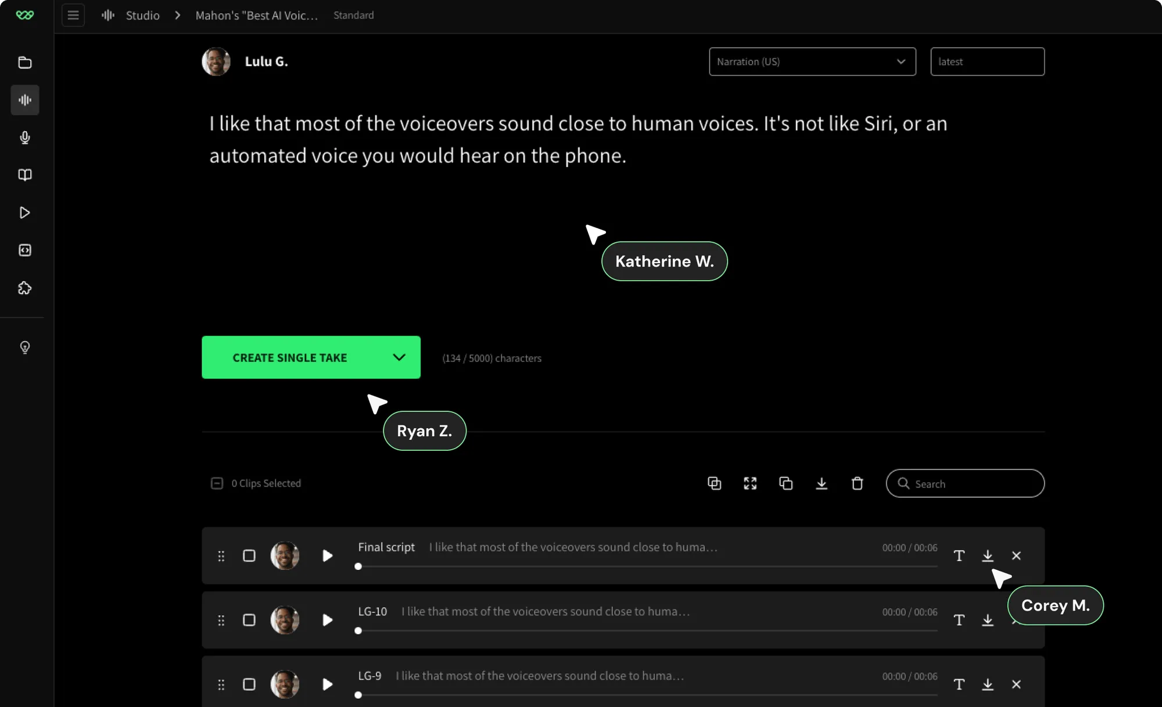Viewport: 1162px width, 707px height.
Task: Click the trash icon above the clips
Action: (x=857, y=483)
